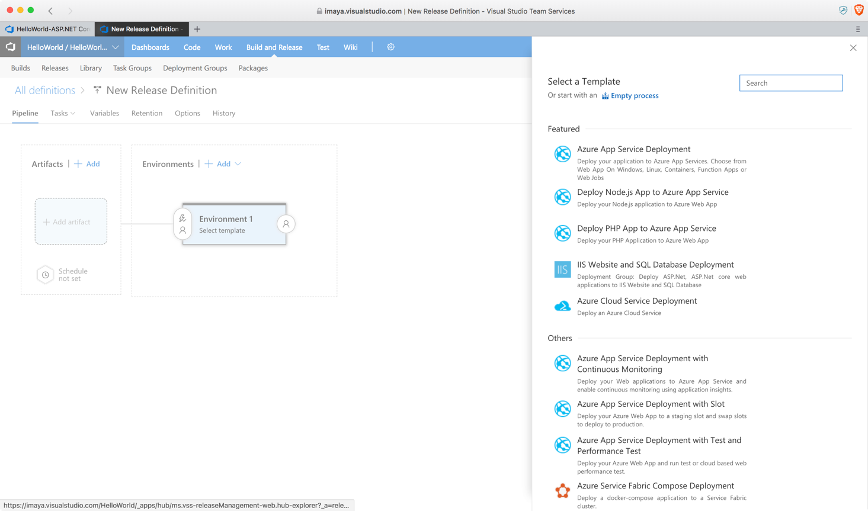Select IIS Website and SQL Database Deployment title
The width and height of the screenshot is (868, 511).
(655, 265)
